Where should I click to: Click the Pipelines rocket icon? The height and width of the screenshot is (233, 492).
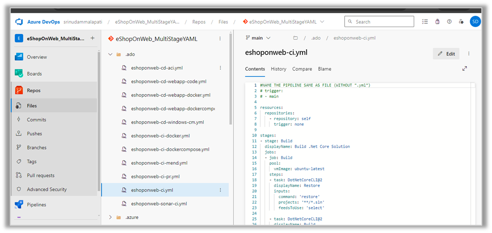[x=19, y=205]
